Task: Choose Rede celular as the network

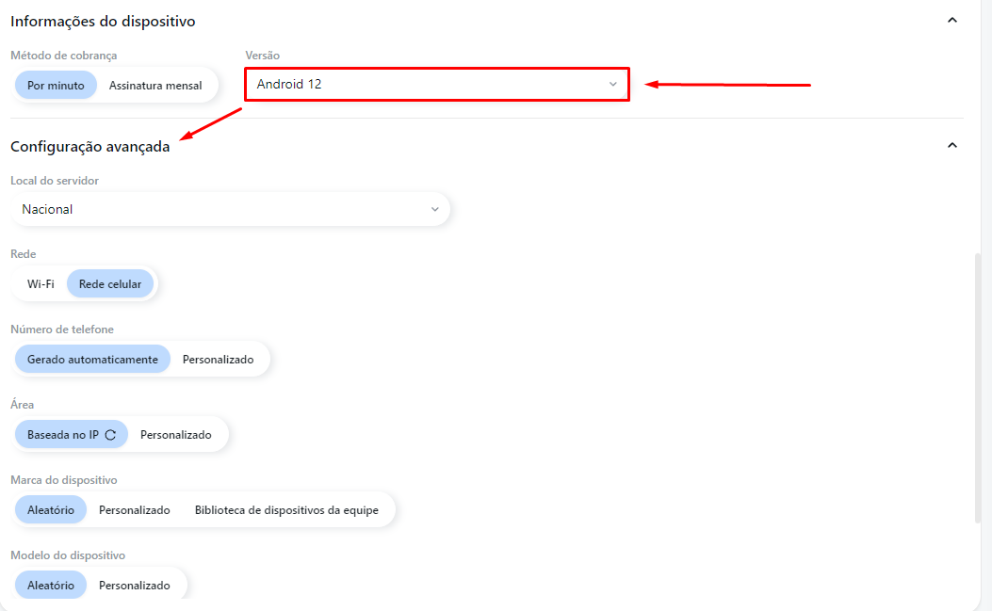Action: click(110, 284)
